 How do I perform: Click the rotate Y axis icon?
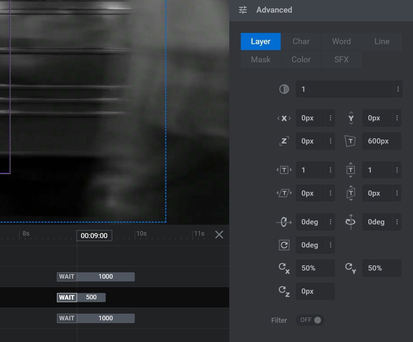pos(351,222)
